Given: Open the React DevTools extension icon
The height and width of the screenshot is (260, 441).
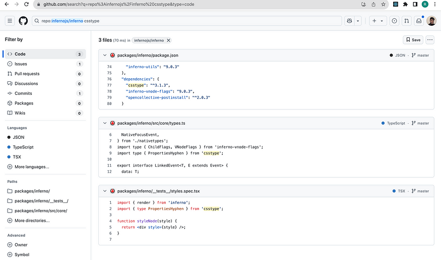Looking at the screenshot, I should 396,4.
